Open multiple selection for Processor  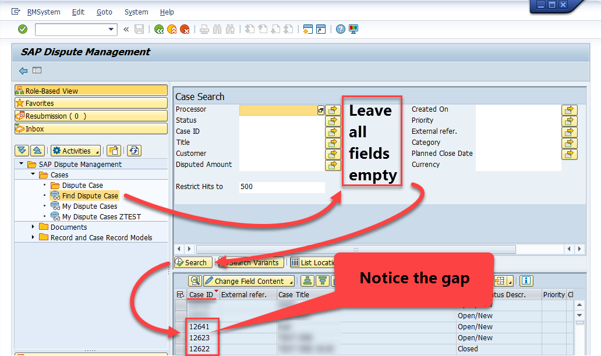pos(333,111)
